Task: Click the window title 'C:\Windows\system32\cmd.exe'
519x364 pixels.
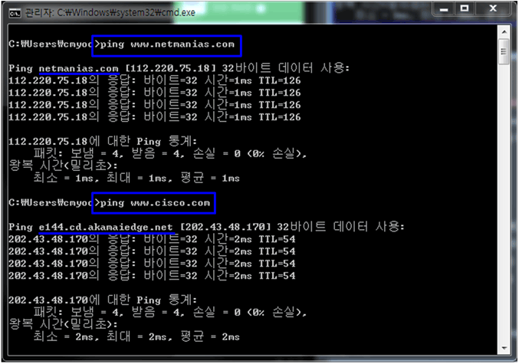Action: [x=126, y=12]
